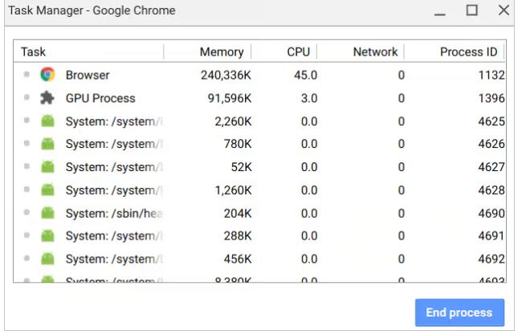Click Android icon in process 4626 row

click(x=47, y=144)
